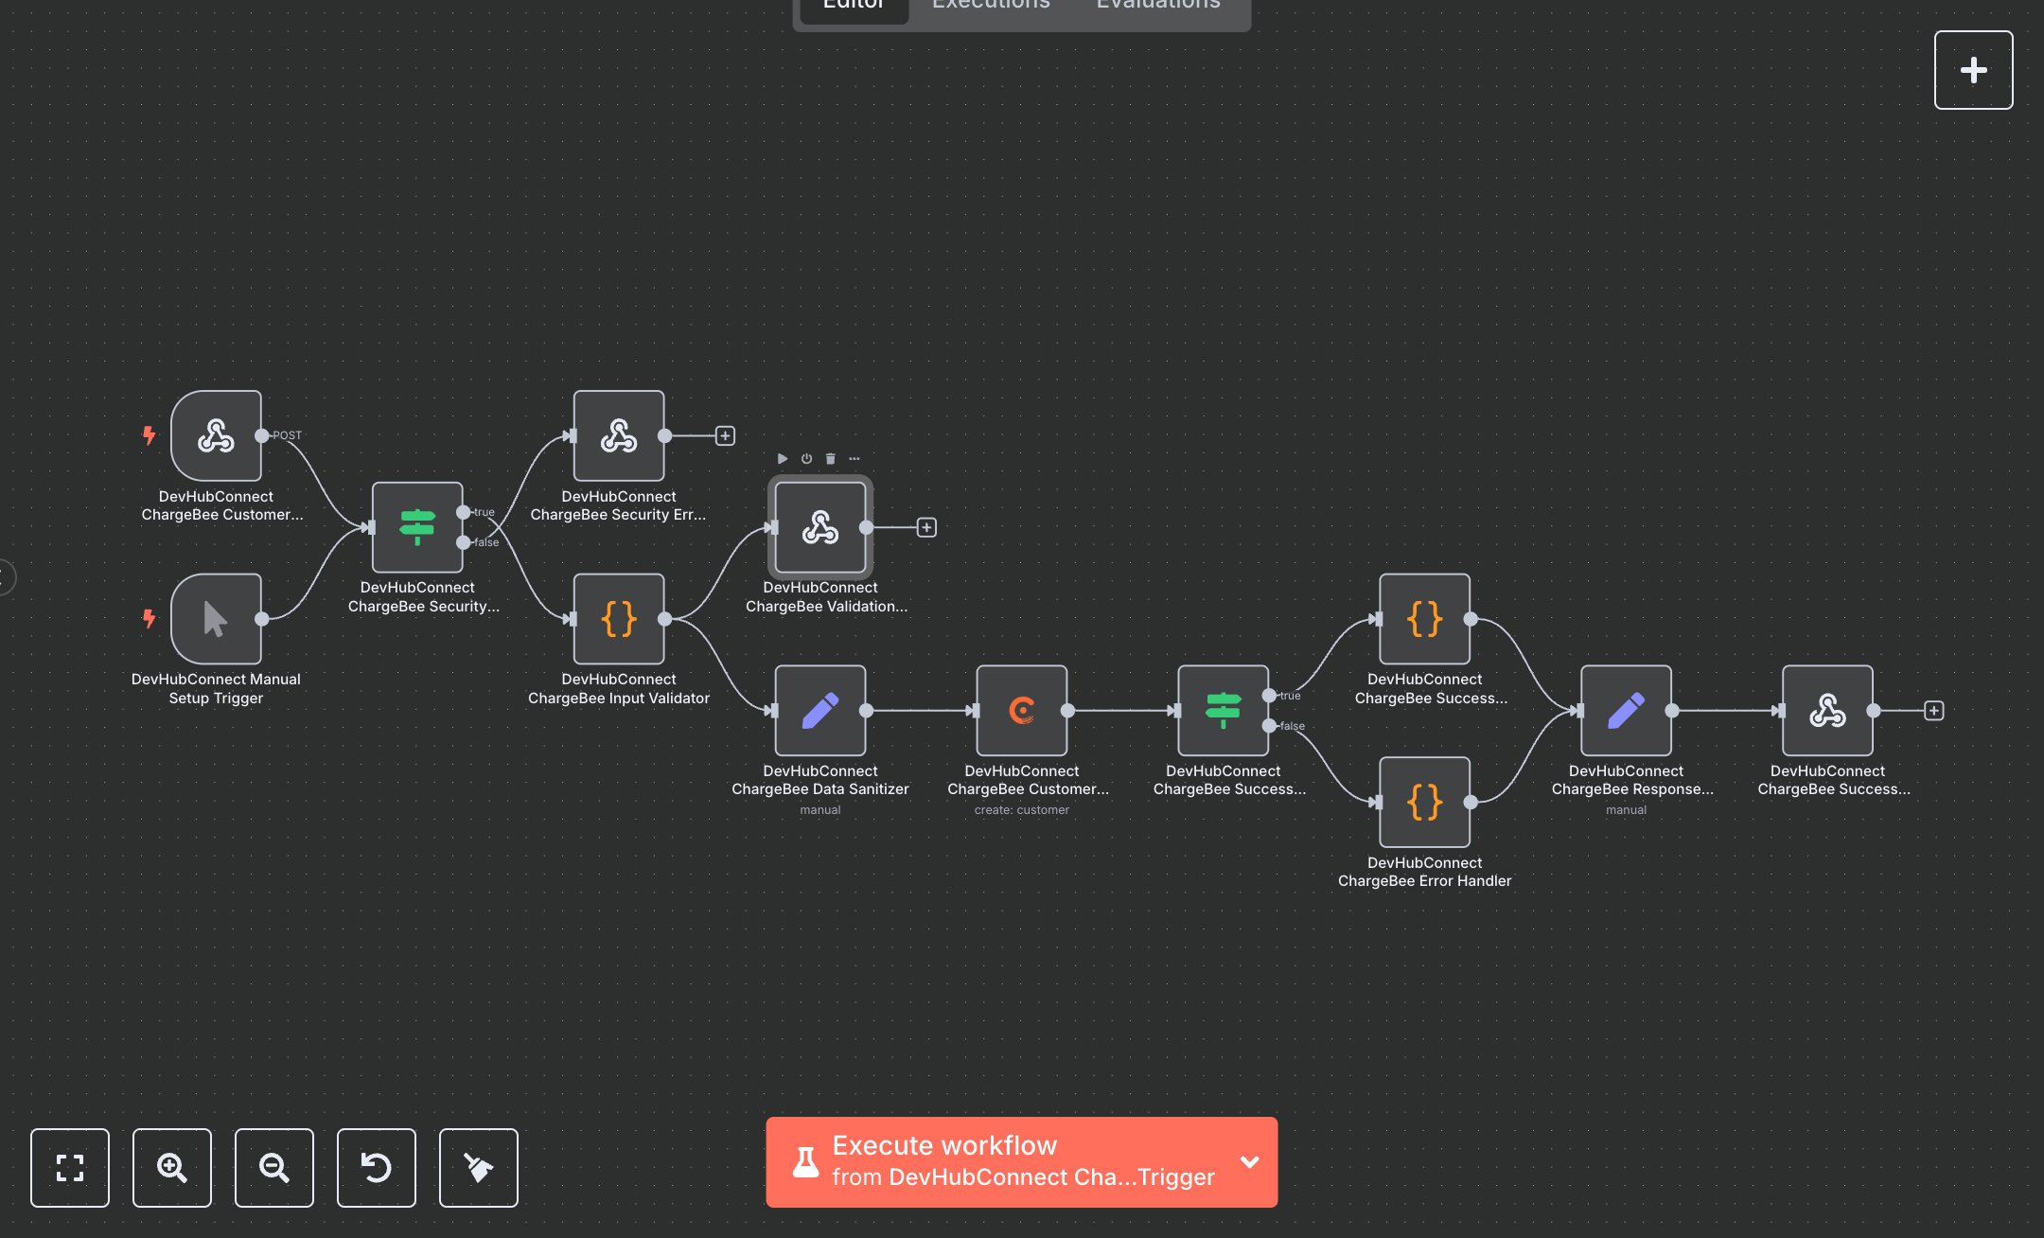
Task: Delete the Validation node using the trash icon
Action: 828,458
